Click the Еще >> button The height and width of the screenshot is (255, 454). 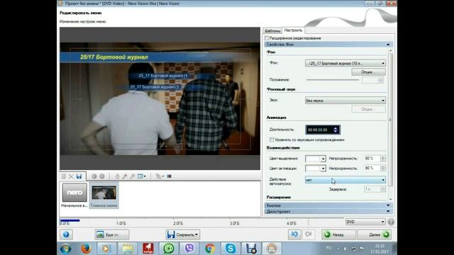tap(112, 234)
